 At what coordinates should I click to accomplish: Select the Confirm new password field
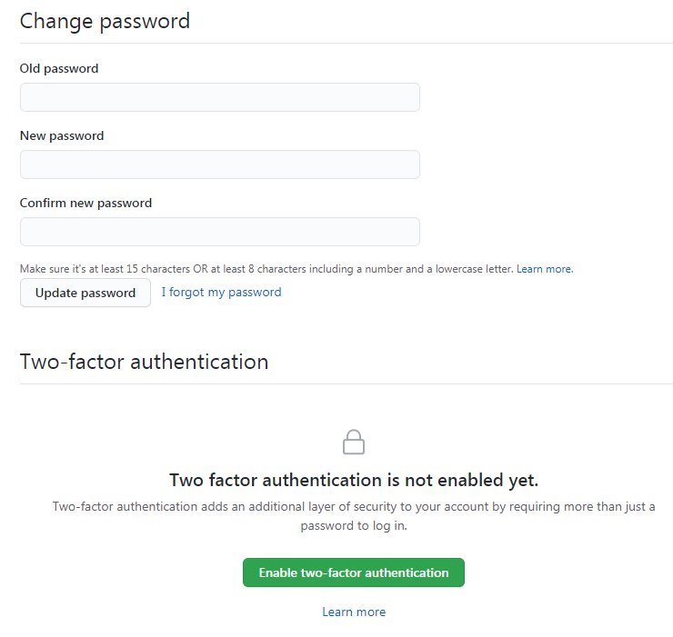tap(220, 232)
